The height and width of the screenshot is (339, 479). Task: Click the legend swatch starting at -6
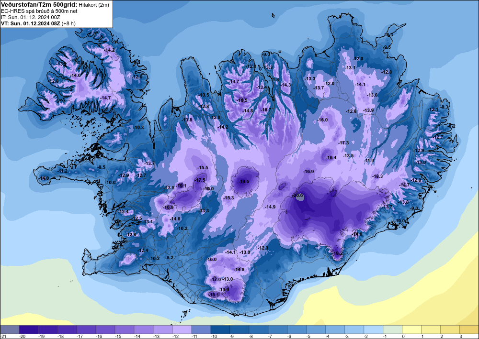click(297, 329)
